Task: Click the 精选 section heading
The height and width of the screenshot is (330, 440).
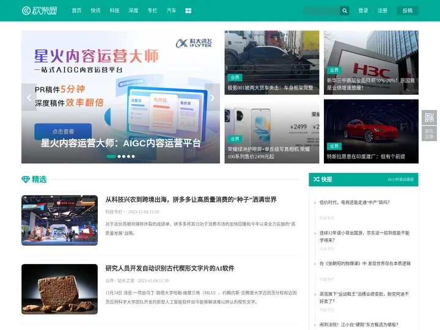Action: pyautogui.click(x=39, y=179)
